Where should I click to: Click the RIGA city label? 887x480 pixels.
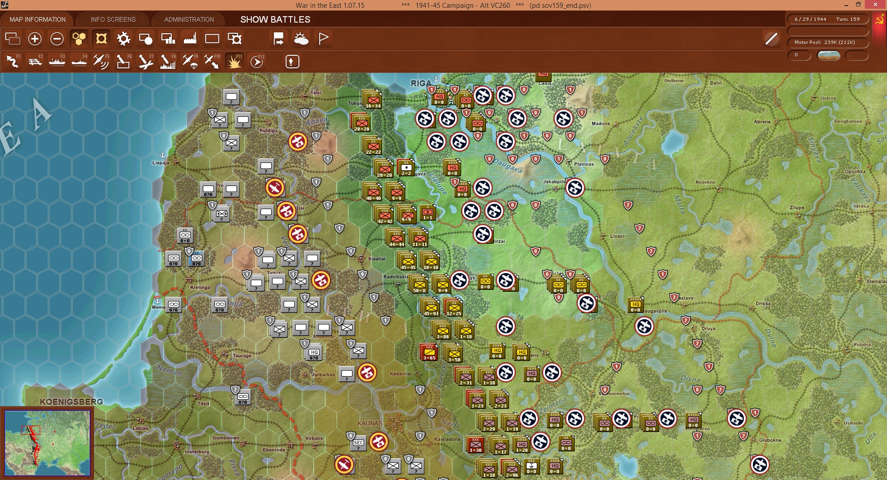click(x=421, y=83)
